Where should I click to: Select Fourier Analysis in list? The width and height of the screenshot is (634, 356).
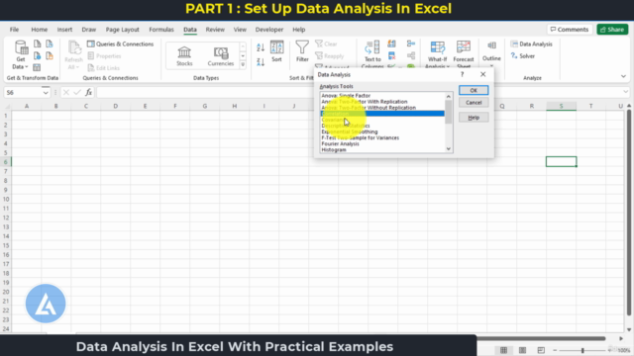(340, 144)
